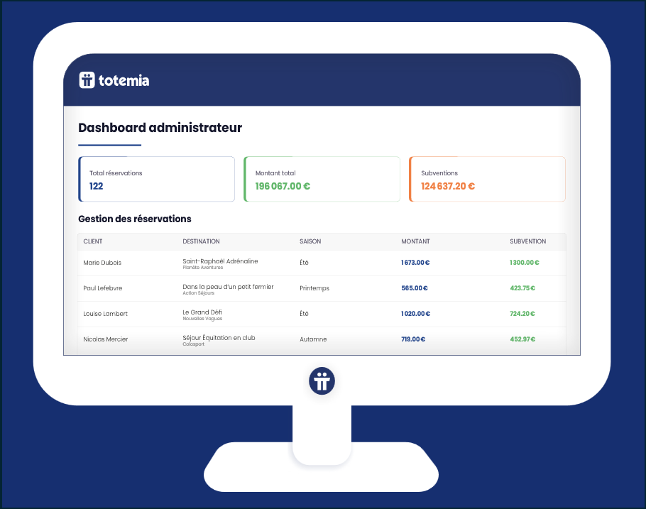
Task: Click the Colosport organizer label
Action: pyautogui.click(x=193, y=344)
